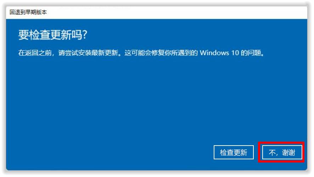This screenshot has width=314, height=177.
Task: Choose 检查更新 to install latest updates
Action: [234, 152]
